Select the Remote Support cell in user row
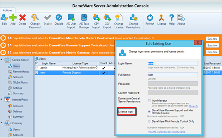Viewport: 222px width, 138px height. point(80,72)
